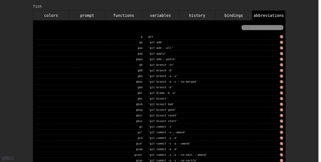321x162 pixels.
Task: Open the colors tab
Action: click(51, 16)
